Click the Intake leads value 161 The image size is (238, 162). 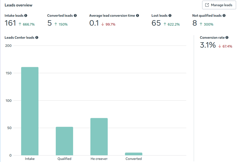point(10,23)
